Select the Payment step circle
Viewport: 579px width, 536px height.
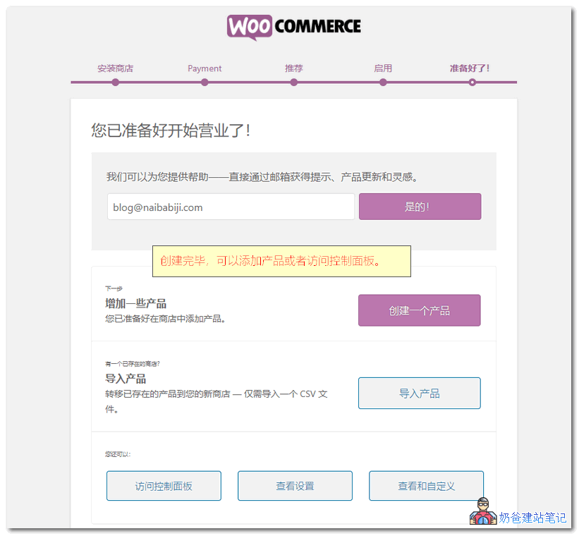click(205, 82)
